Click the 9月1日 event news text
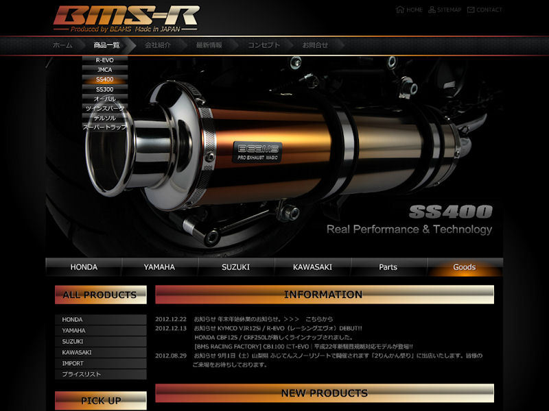Viewport: 549px width, 411px height. tap(338, 356)
